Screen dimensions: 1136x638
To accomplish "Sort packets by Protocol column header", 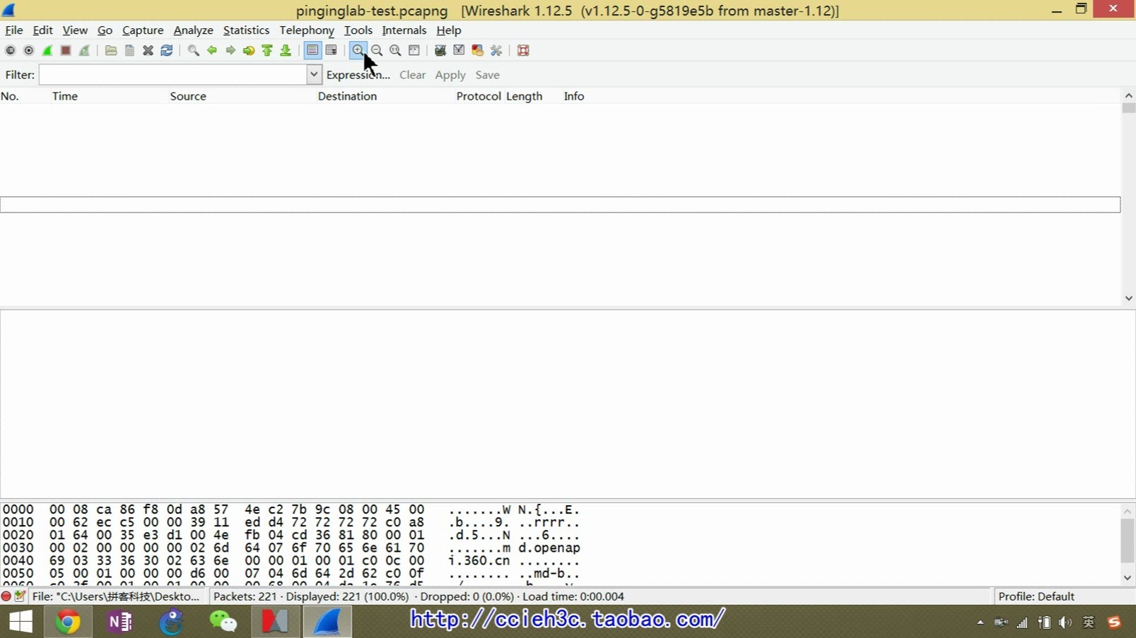I will tap(479, 96).
